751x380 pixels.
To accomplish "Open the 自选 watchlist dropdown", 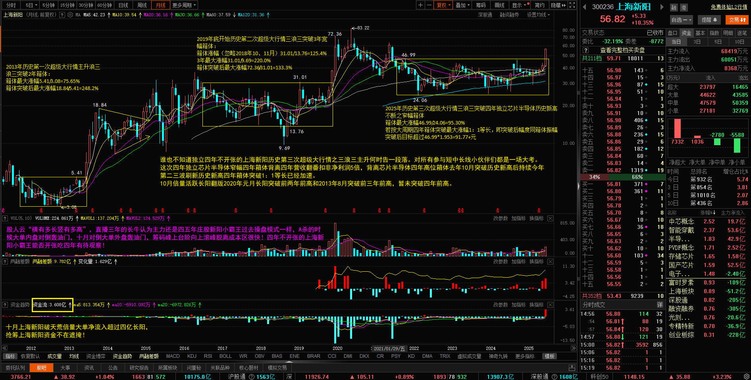I will [682, 20].
